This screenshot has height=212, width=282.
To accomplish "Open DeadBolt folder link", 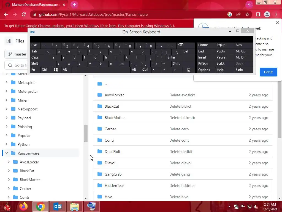I will pos(112,152).
